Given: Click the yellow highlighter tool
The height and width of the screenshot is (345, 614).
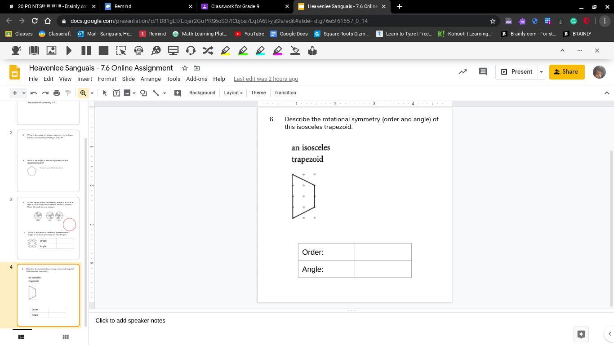Looking at the screenshot, I should pos(226,51).
